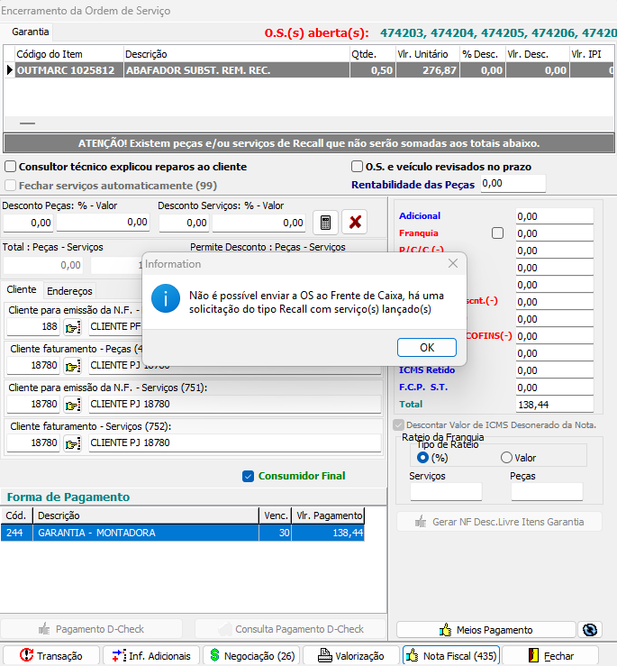
Task: Open client lookup beside code 188
Action: [x=72, y=327]
